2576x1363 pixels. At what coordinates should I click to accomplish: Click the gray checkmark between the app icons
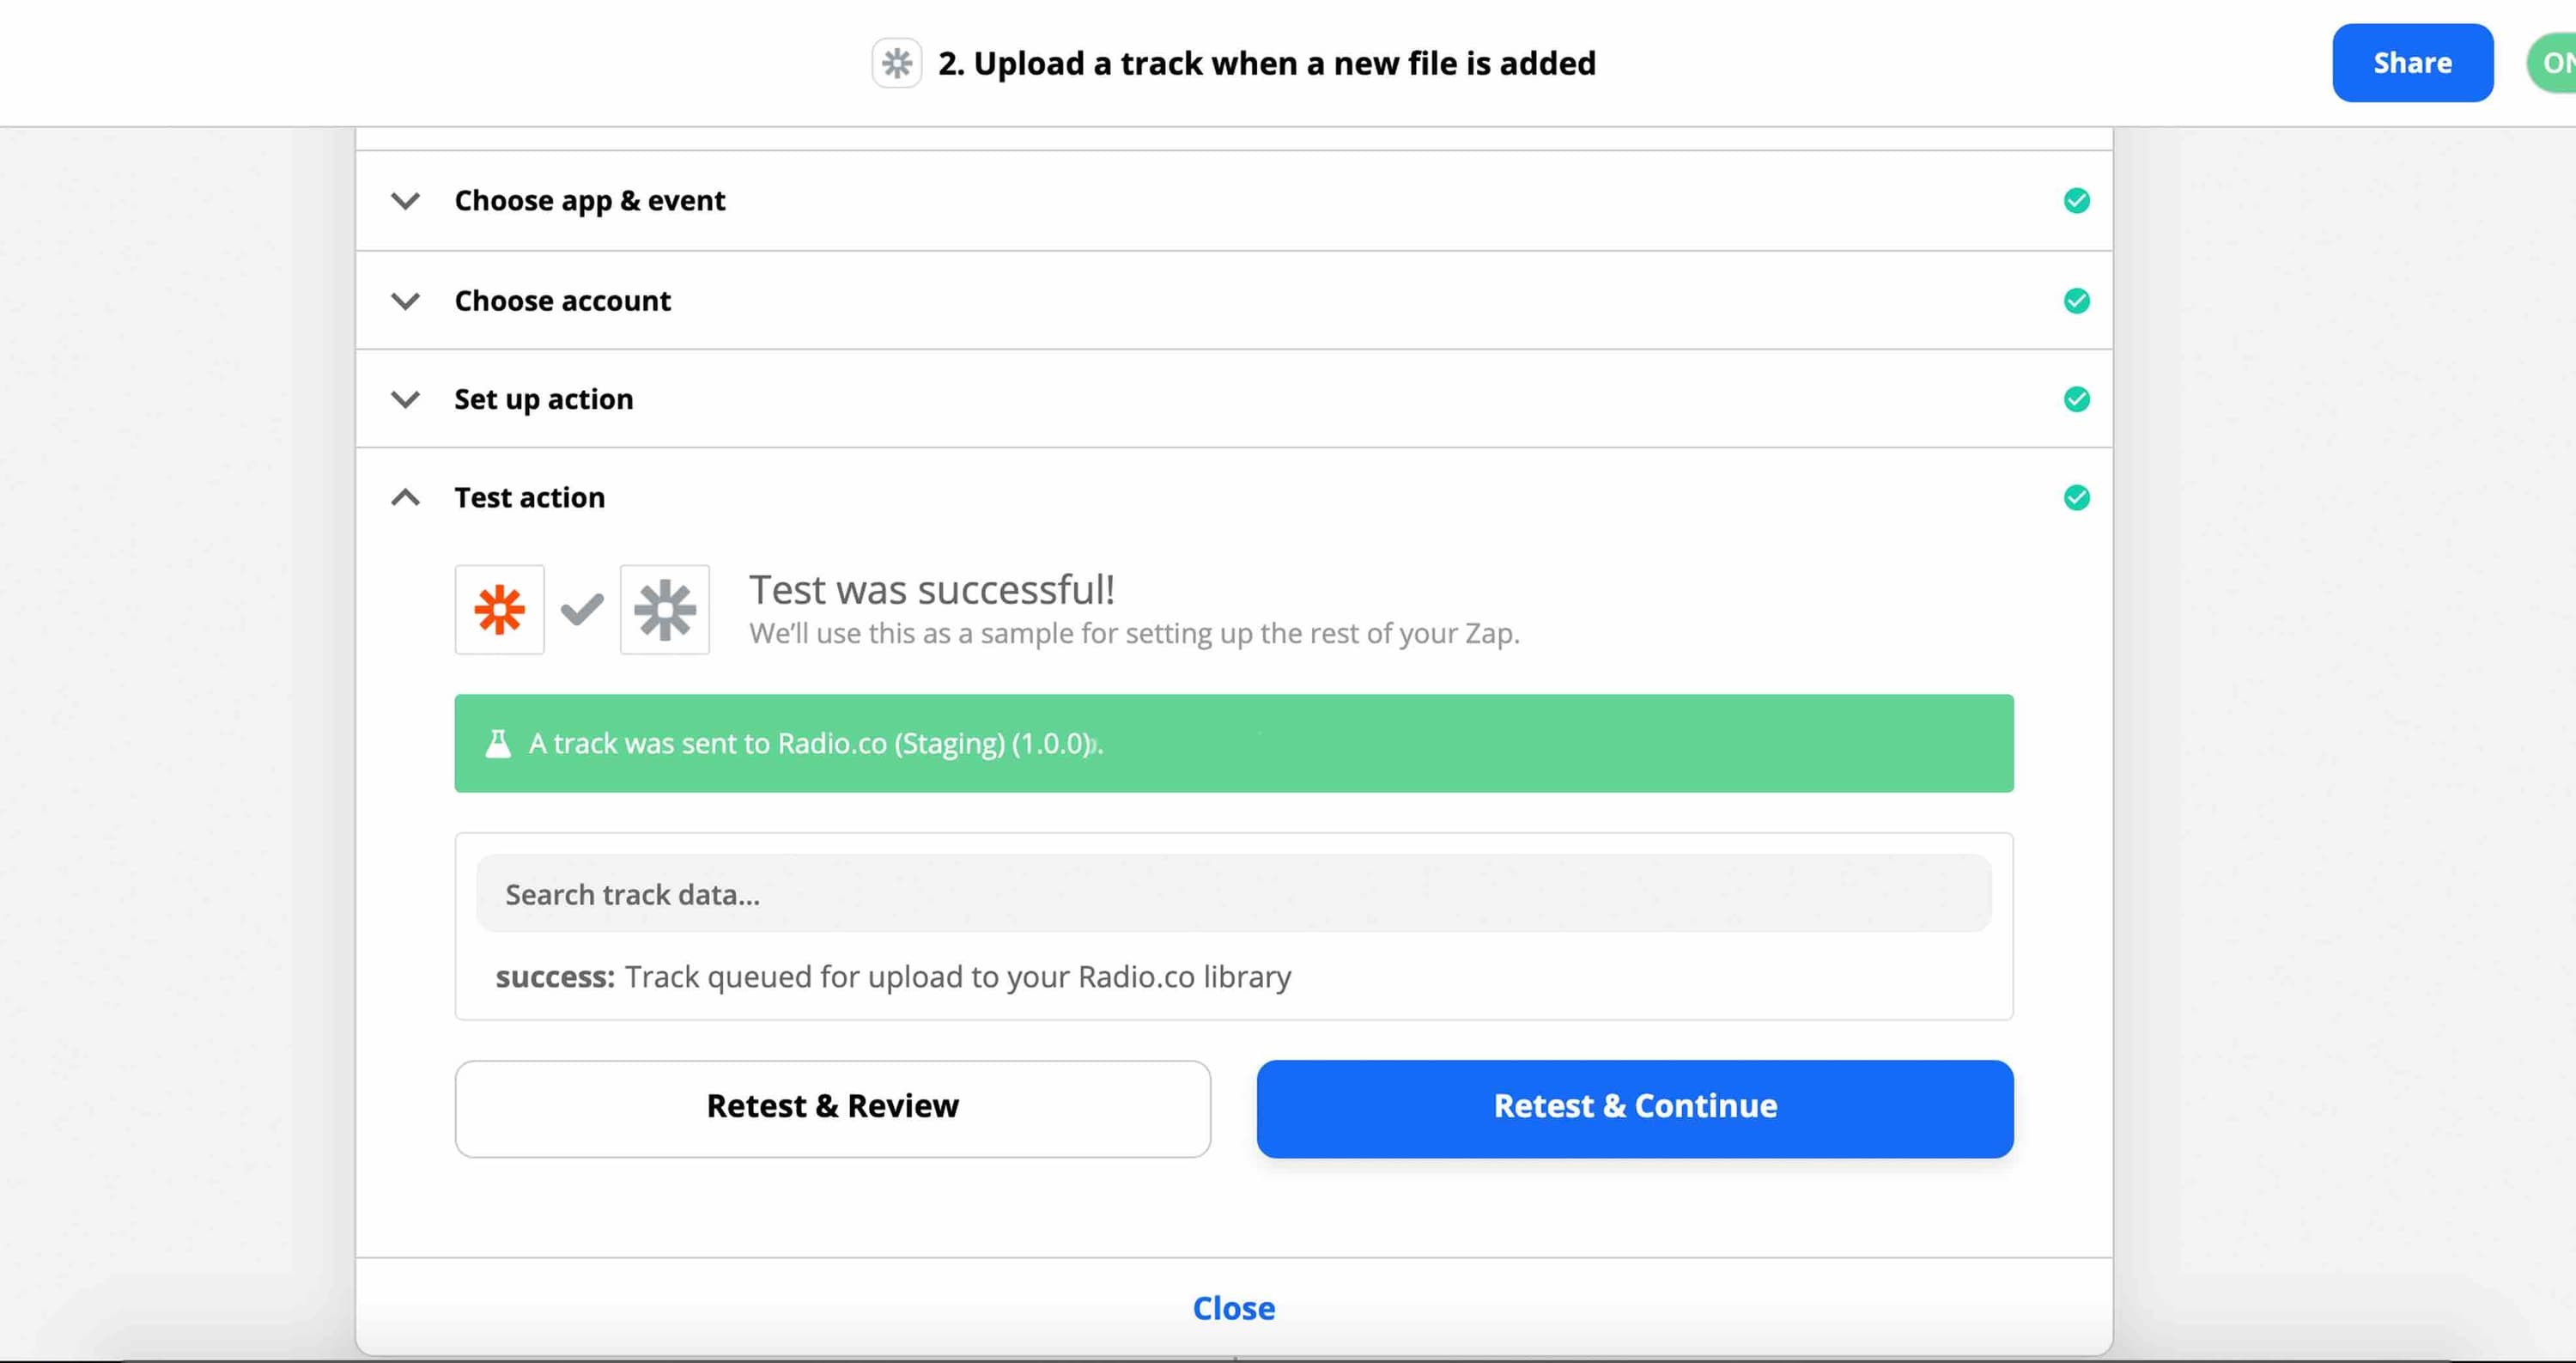tap(582, 609)
